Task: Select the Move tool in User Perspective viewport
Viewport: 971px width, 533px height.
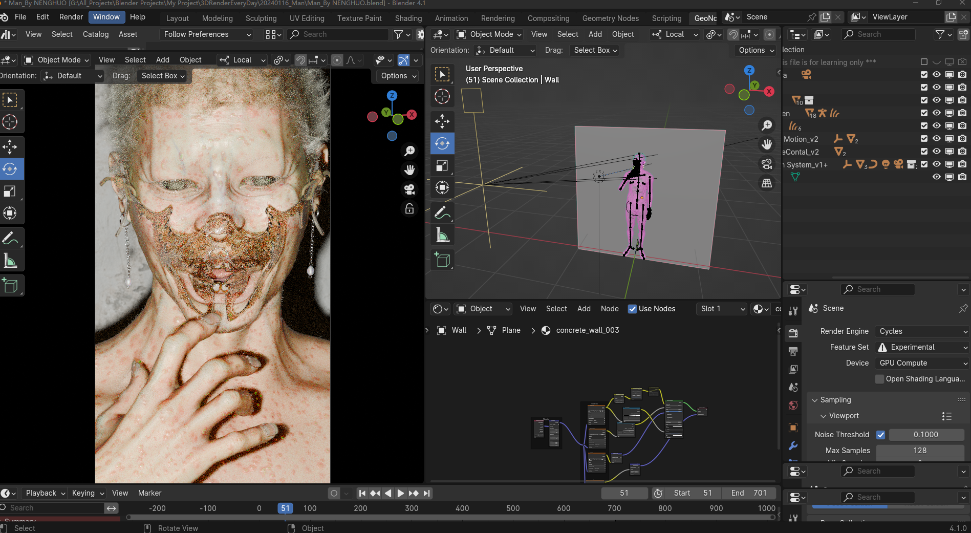Action: [x=442, y=121]
